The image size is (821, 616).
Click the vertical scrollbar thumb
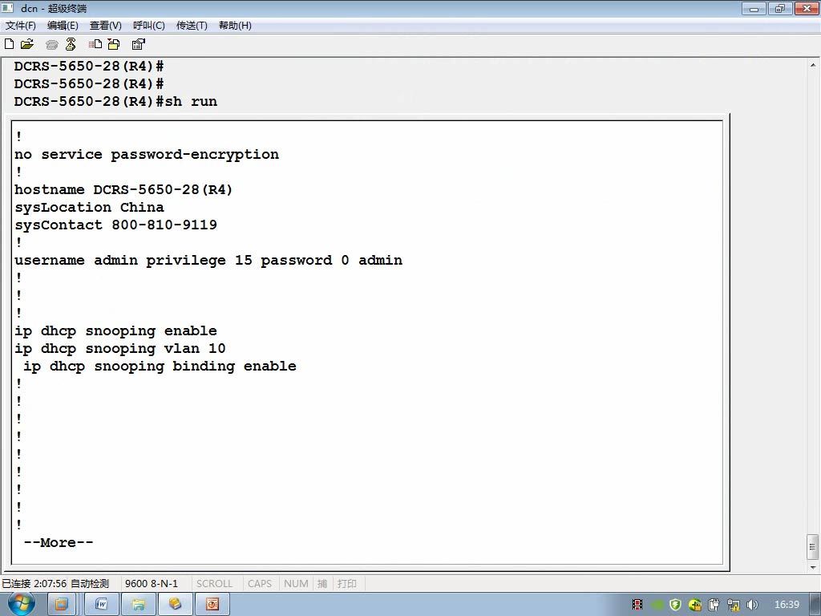(813, 547)
